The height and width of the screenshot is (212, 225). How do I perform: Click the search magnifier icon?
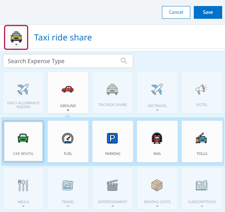(124, 61)
